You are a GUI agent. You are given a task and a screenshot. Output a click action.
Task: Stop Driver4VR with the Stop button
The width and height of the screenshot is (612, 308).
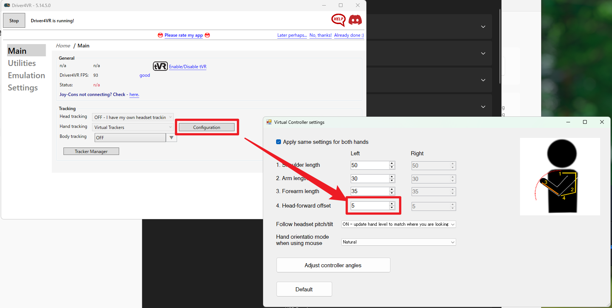tap(14, 20)
